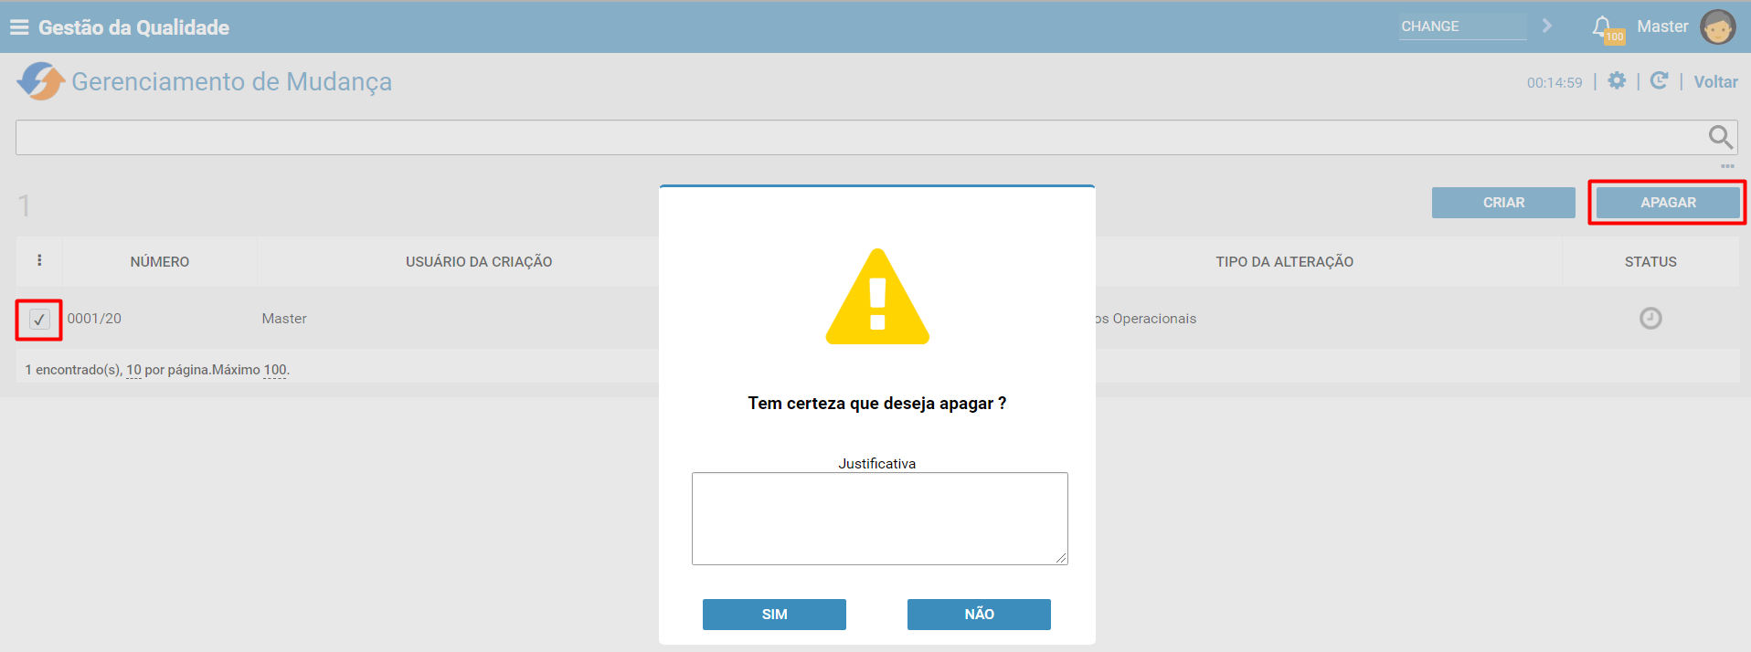The image size is (1751, 652).
Task: Change the 10 per page value
Action: [x=133, y=370]
